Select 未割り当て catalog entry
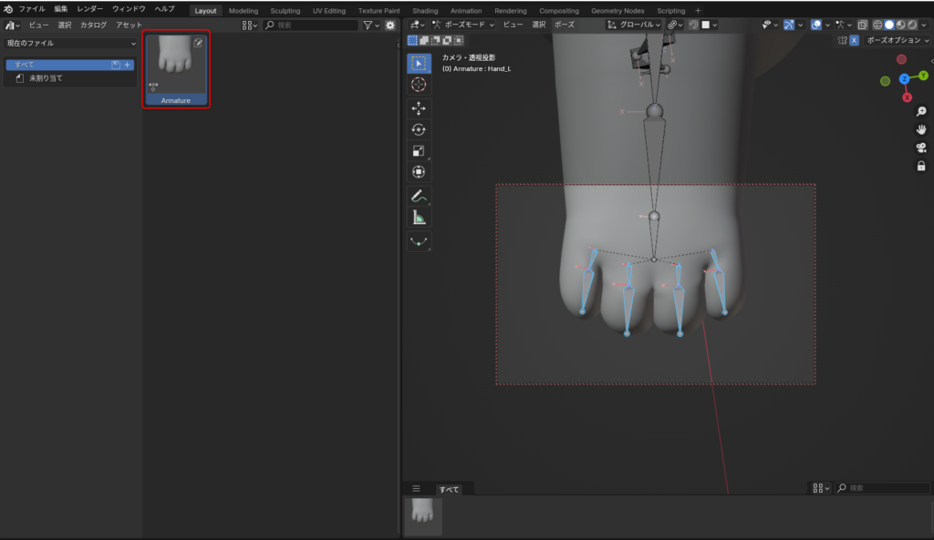The image size is (934, 540). coord(46,78)
